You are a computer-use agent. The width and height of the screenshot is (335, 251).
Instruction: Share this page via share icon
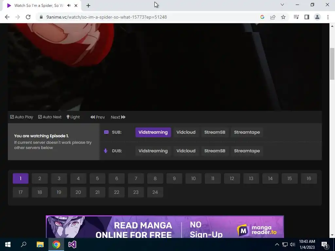point(273,17)
